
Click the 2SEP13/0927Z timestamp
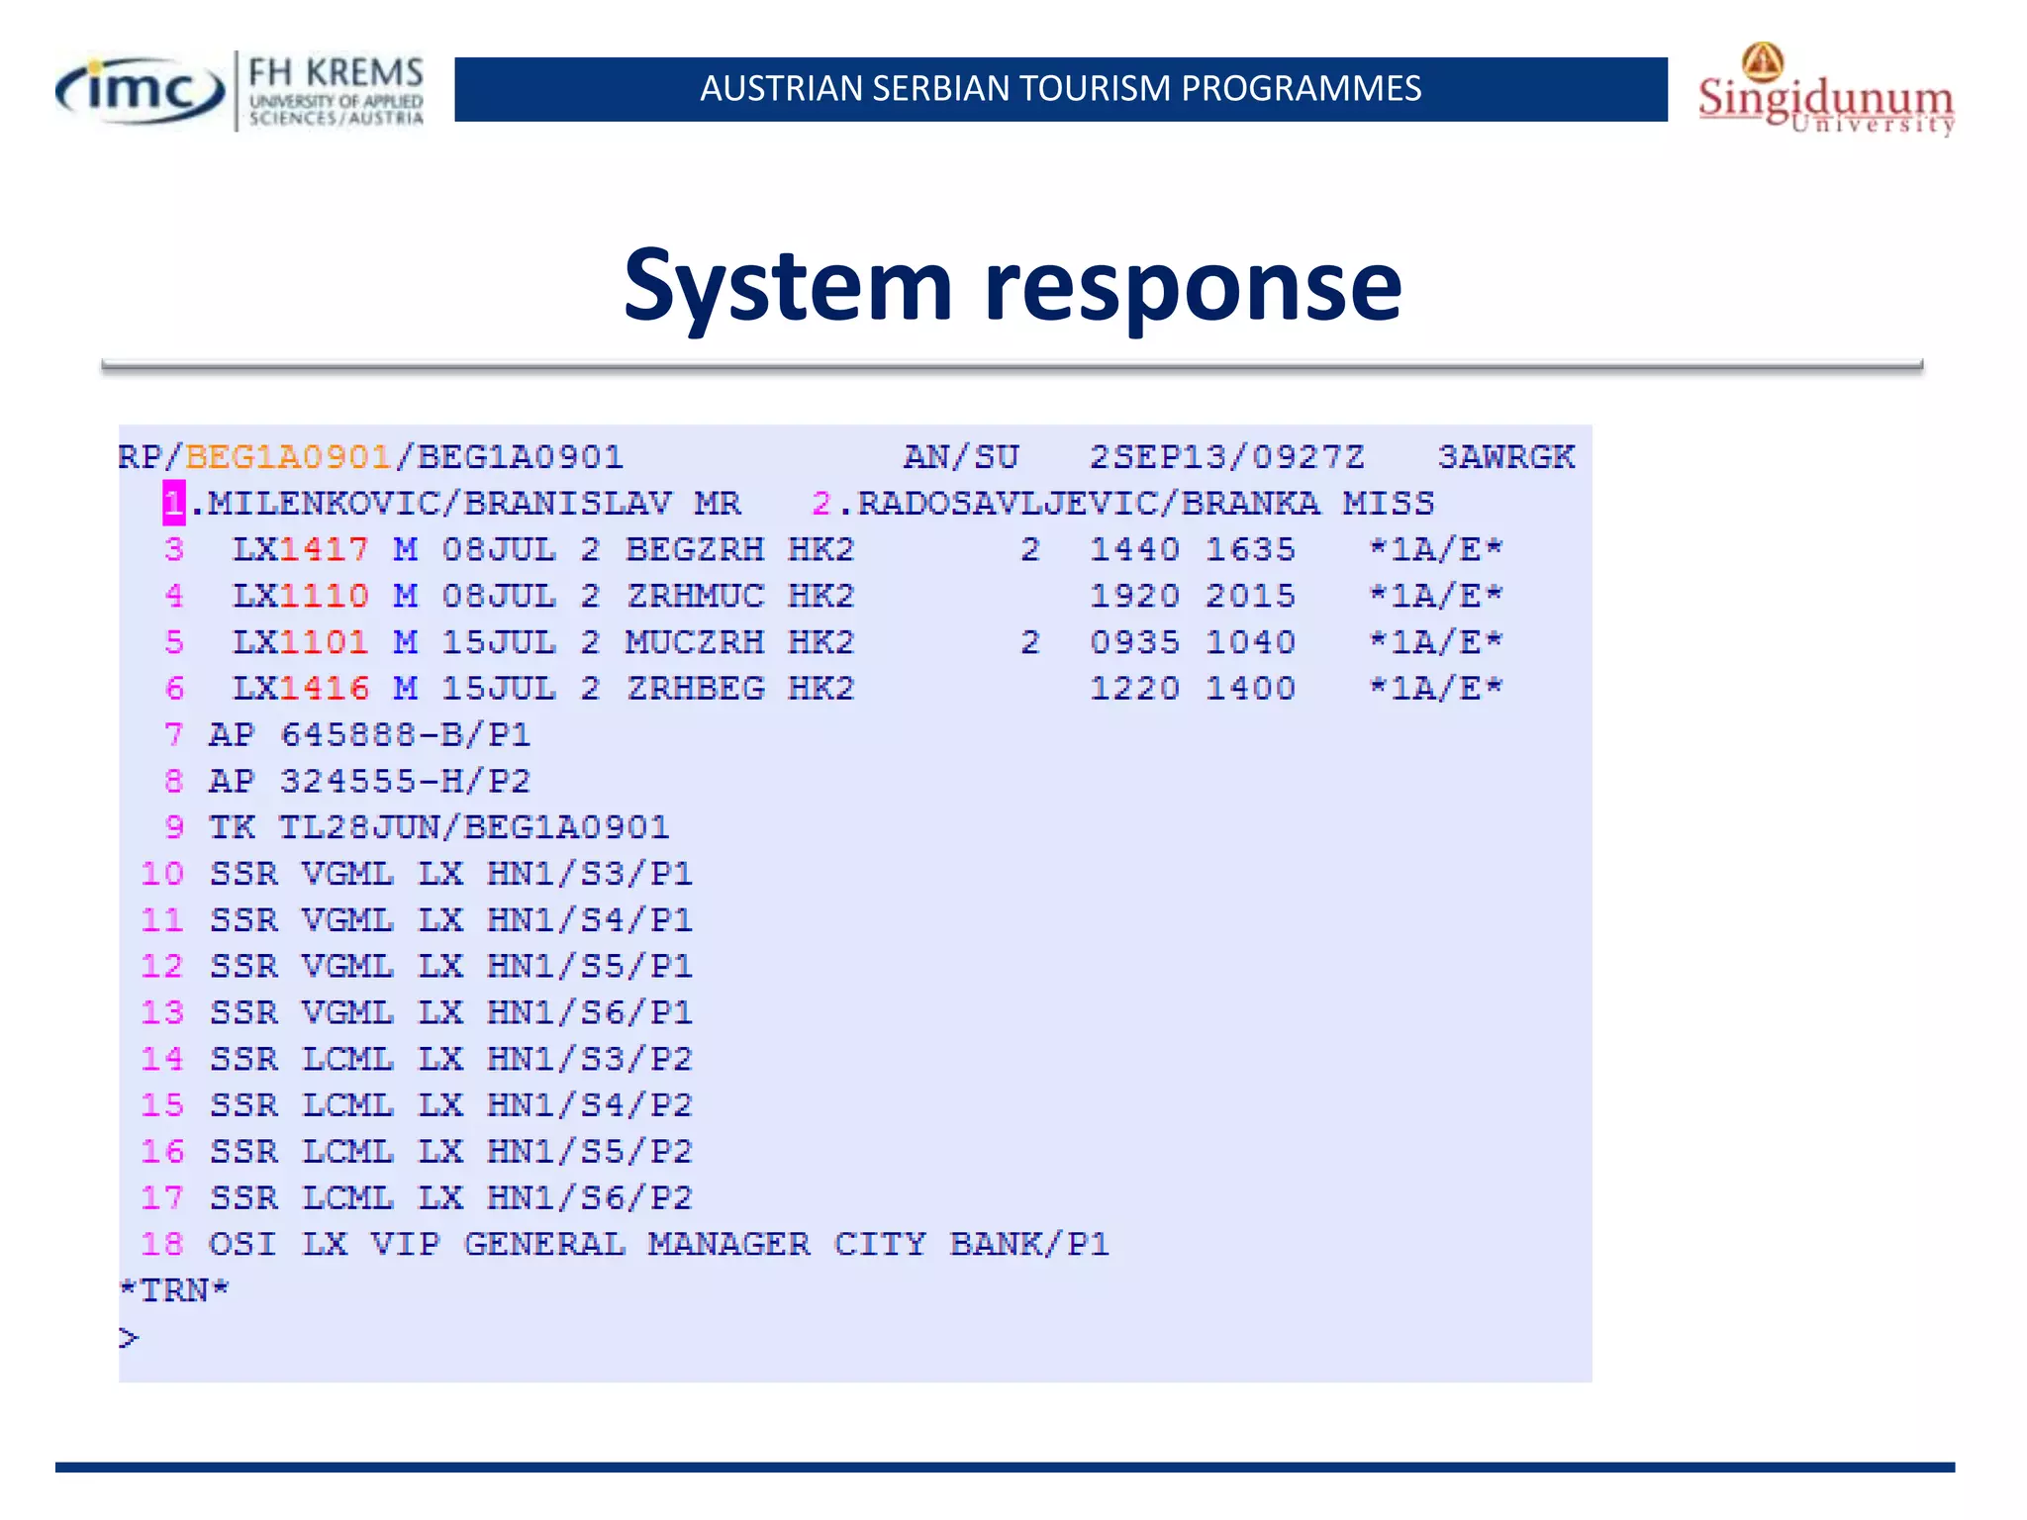click(x=1226, y=457)
